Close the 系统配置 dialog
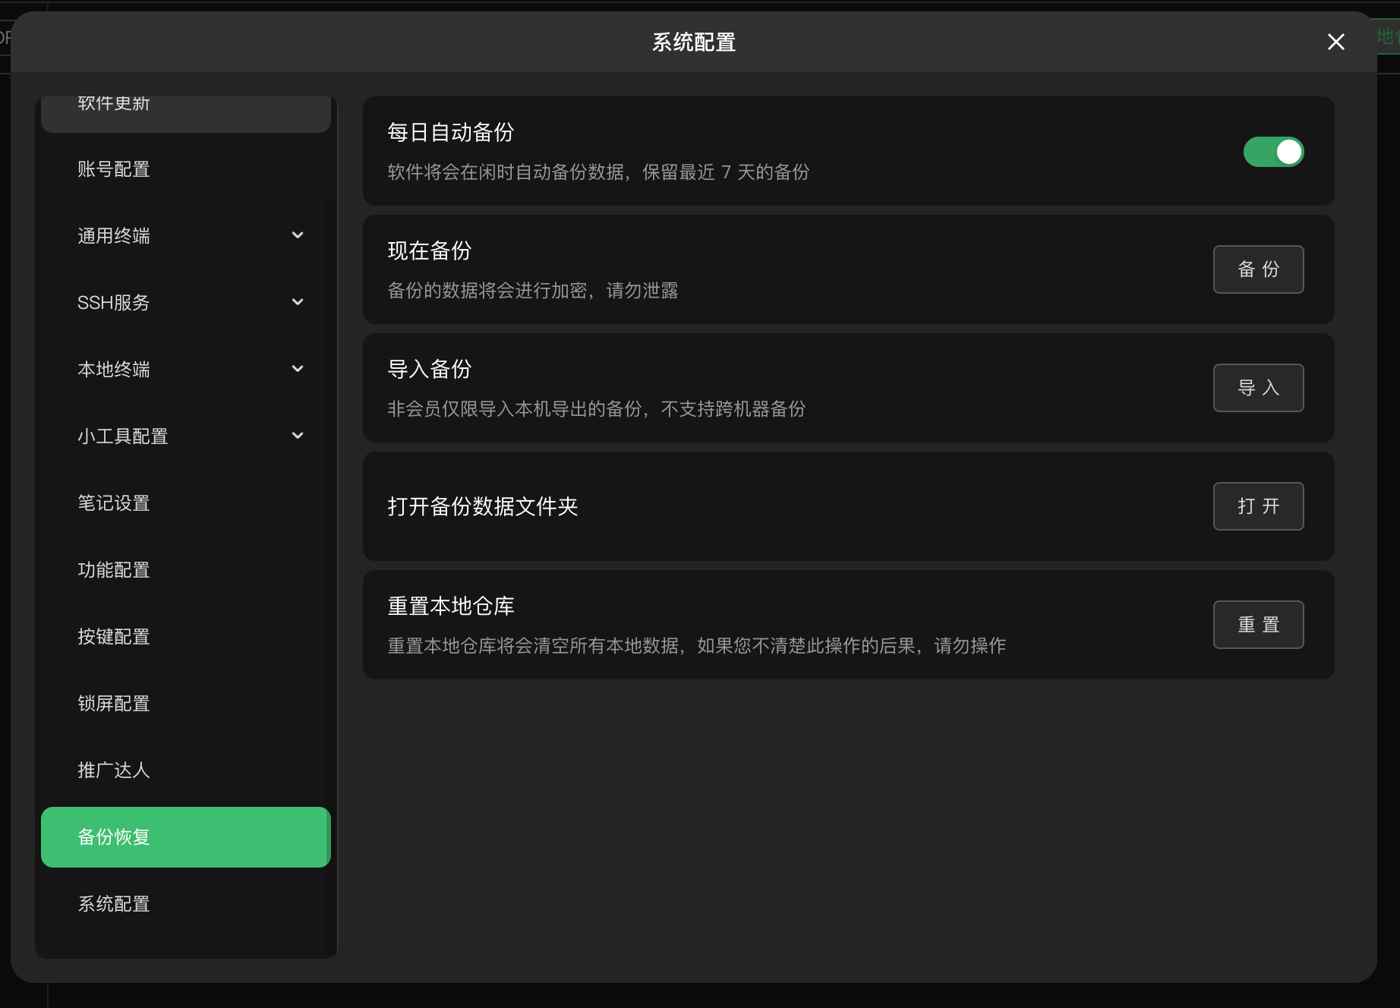 pyautogui.click(x=1335, y=42)
